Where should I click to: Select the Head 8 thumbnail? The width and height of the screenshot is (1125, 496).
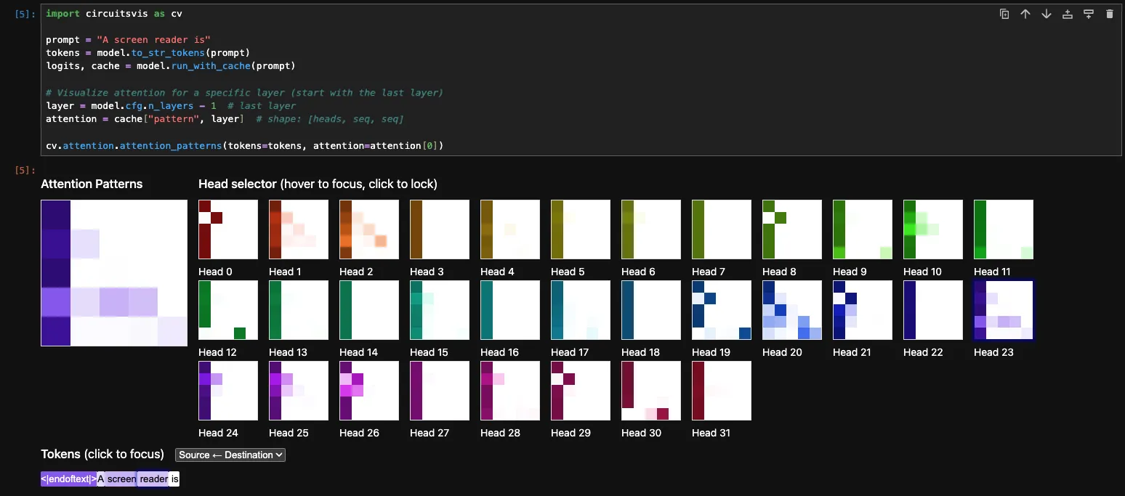(x=791, y=229)
